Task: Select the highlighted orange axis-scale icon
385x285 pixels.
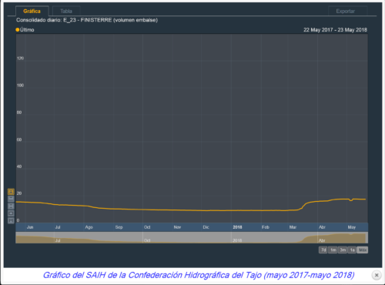Action: tap(11, 192)
